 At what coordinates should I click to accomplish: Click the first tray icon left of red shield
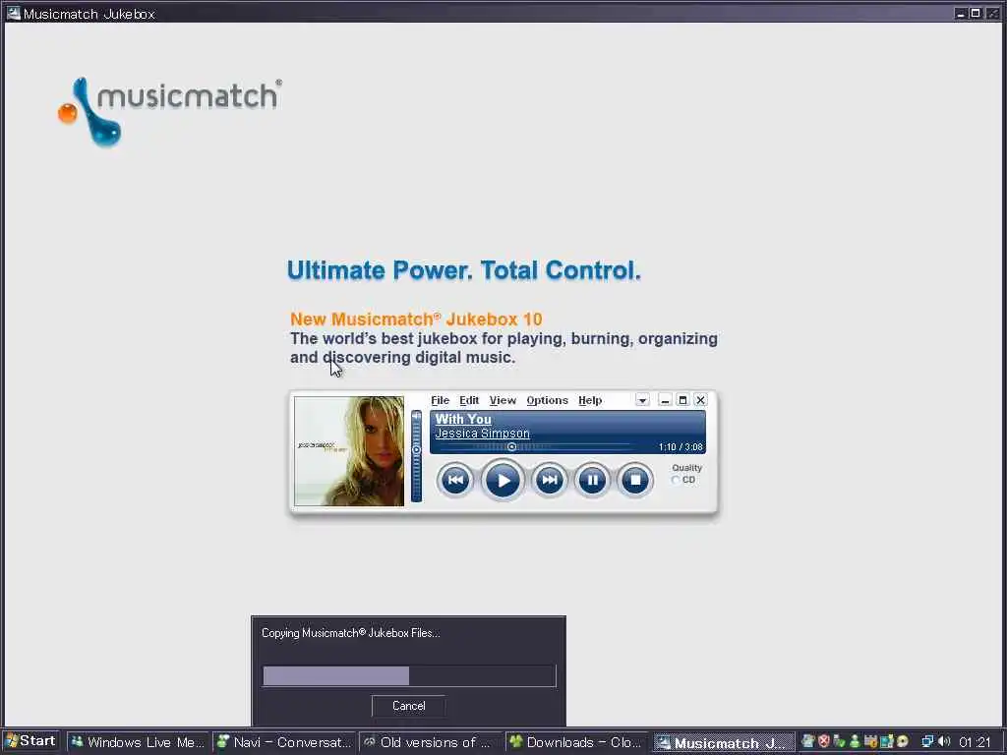pyautogui.click(x=808, y=741)
